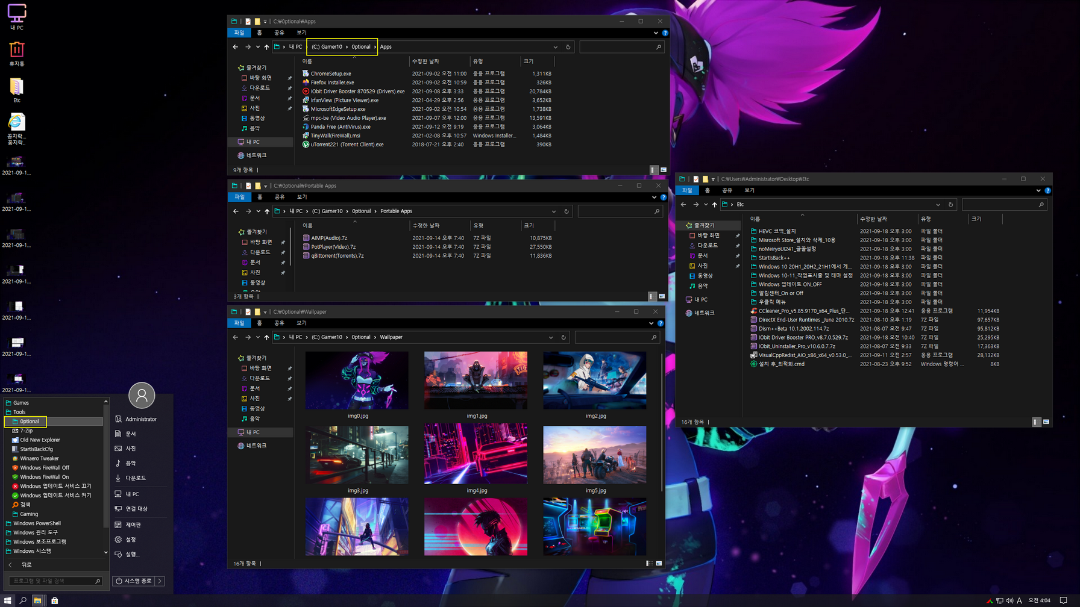Go 뒤로 back in start menu
The width and height of the screenshot is (1080, 607).
coord(20,565)
